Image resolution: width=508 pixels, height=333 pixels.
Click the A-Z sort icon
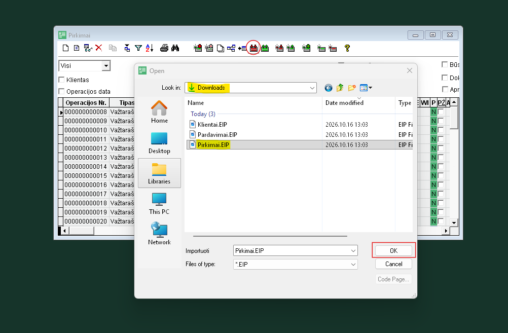click(x=150, y=48)
